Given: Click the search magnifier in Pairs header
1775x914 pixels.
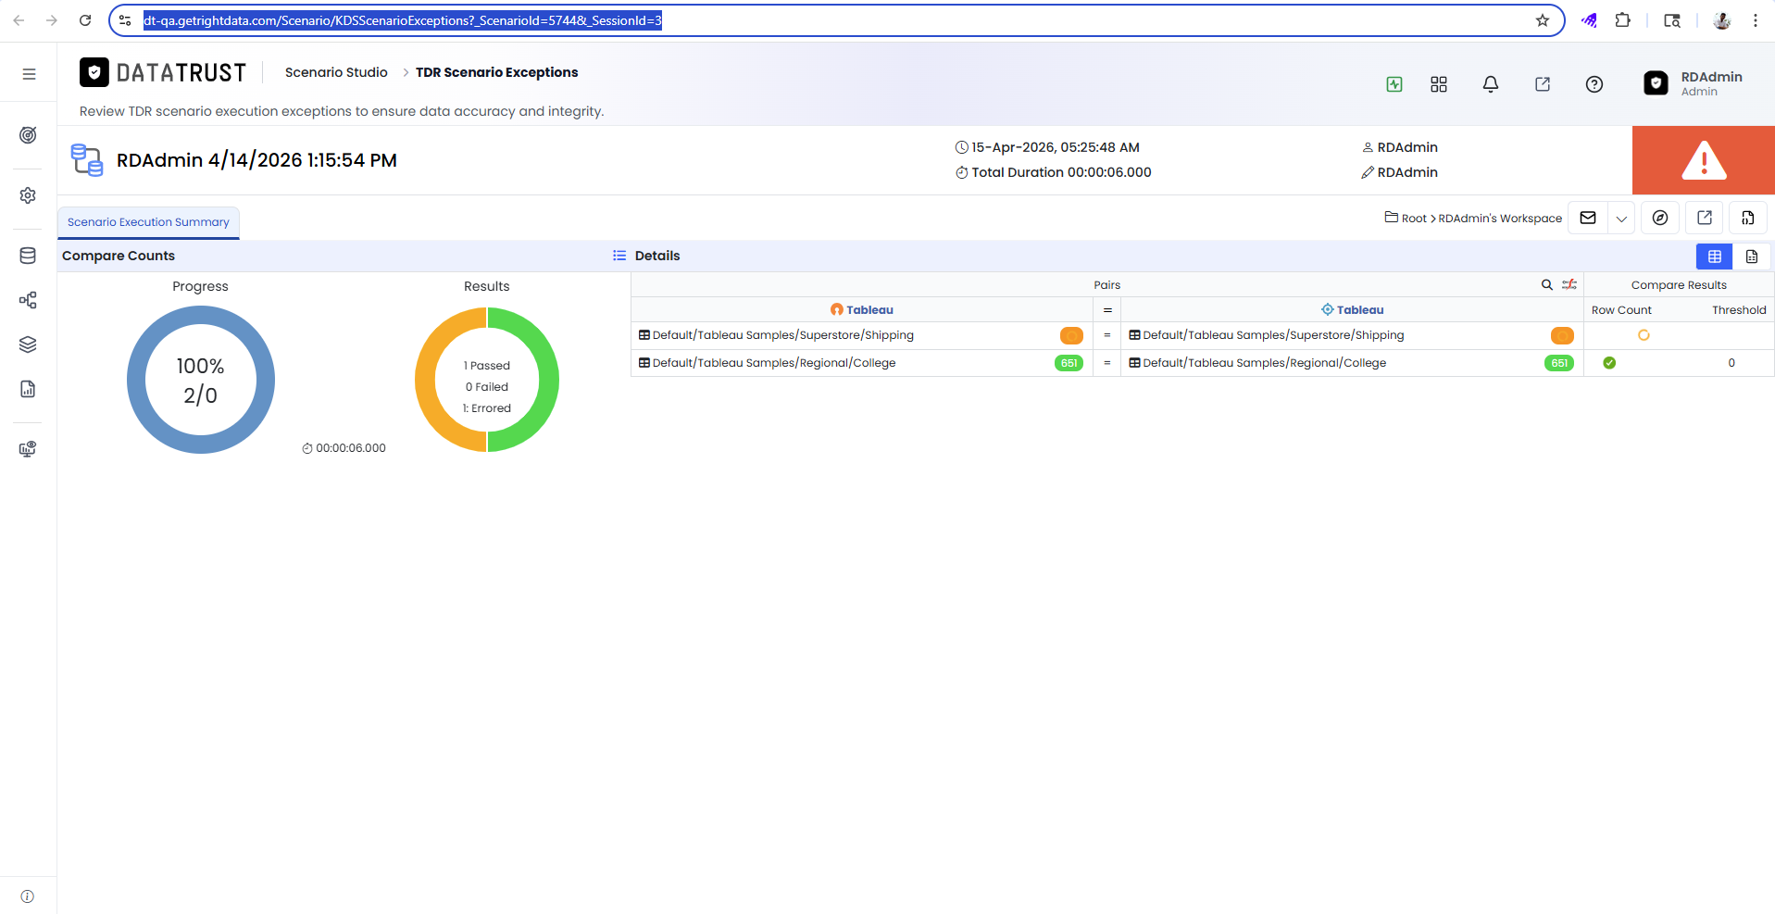Looking at the screenshot, I should (1547, 285).
